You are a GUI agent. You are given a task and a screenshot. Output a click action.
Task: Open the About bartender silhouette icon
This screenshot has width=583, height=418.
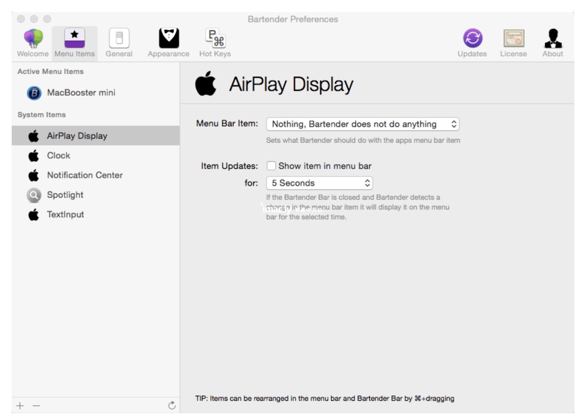point(553,38)
